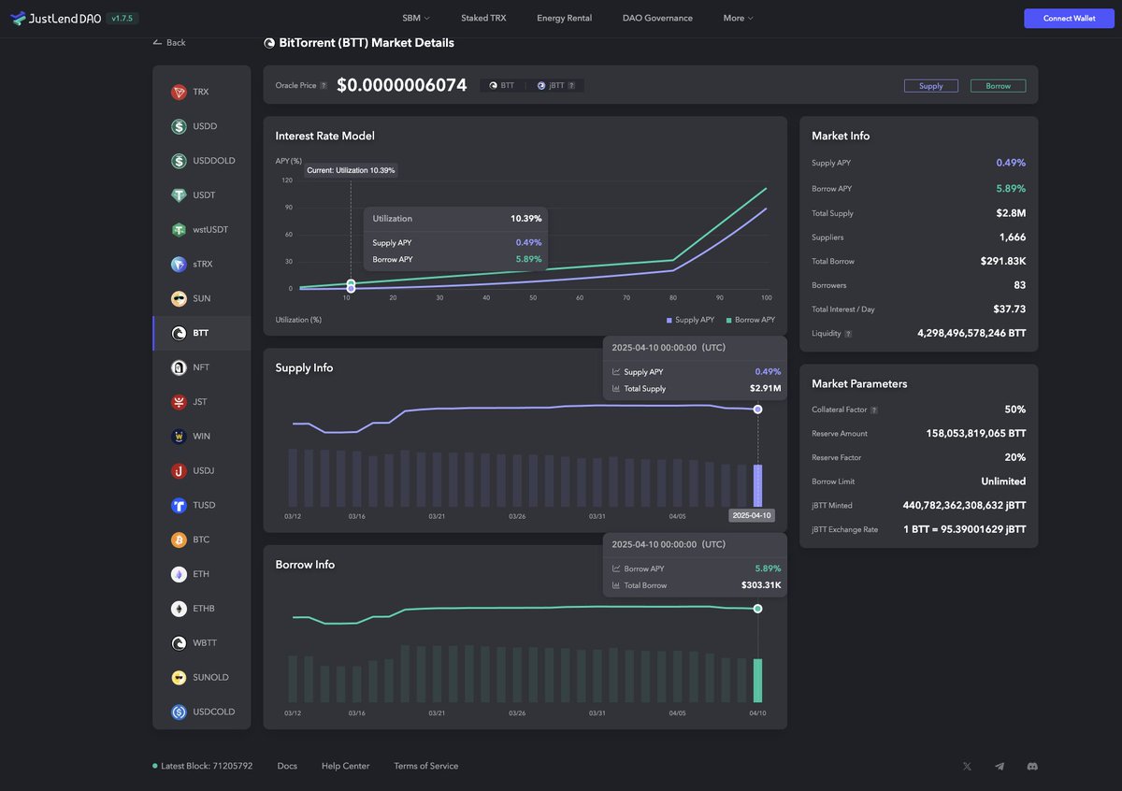Expand the More dropdown menu

(738, 18)
